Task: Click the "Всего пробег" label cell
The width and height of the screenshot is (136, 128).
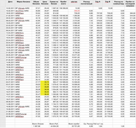Action: click(74, 124)
